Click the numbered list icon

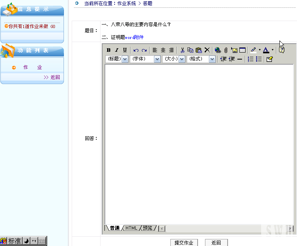(251, 59)
